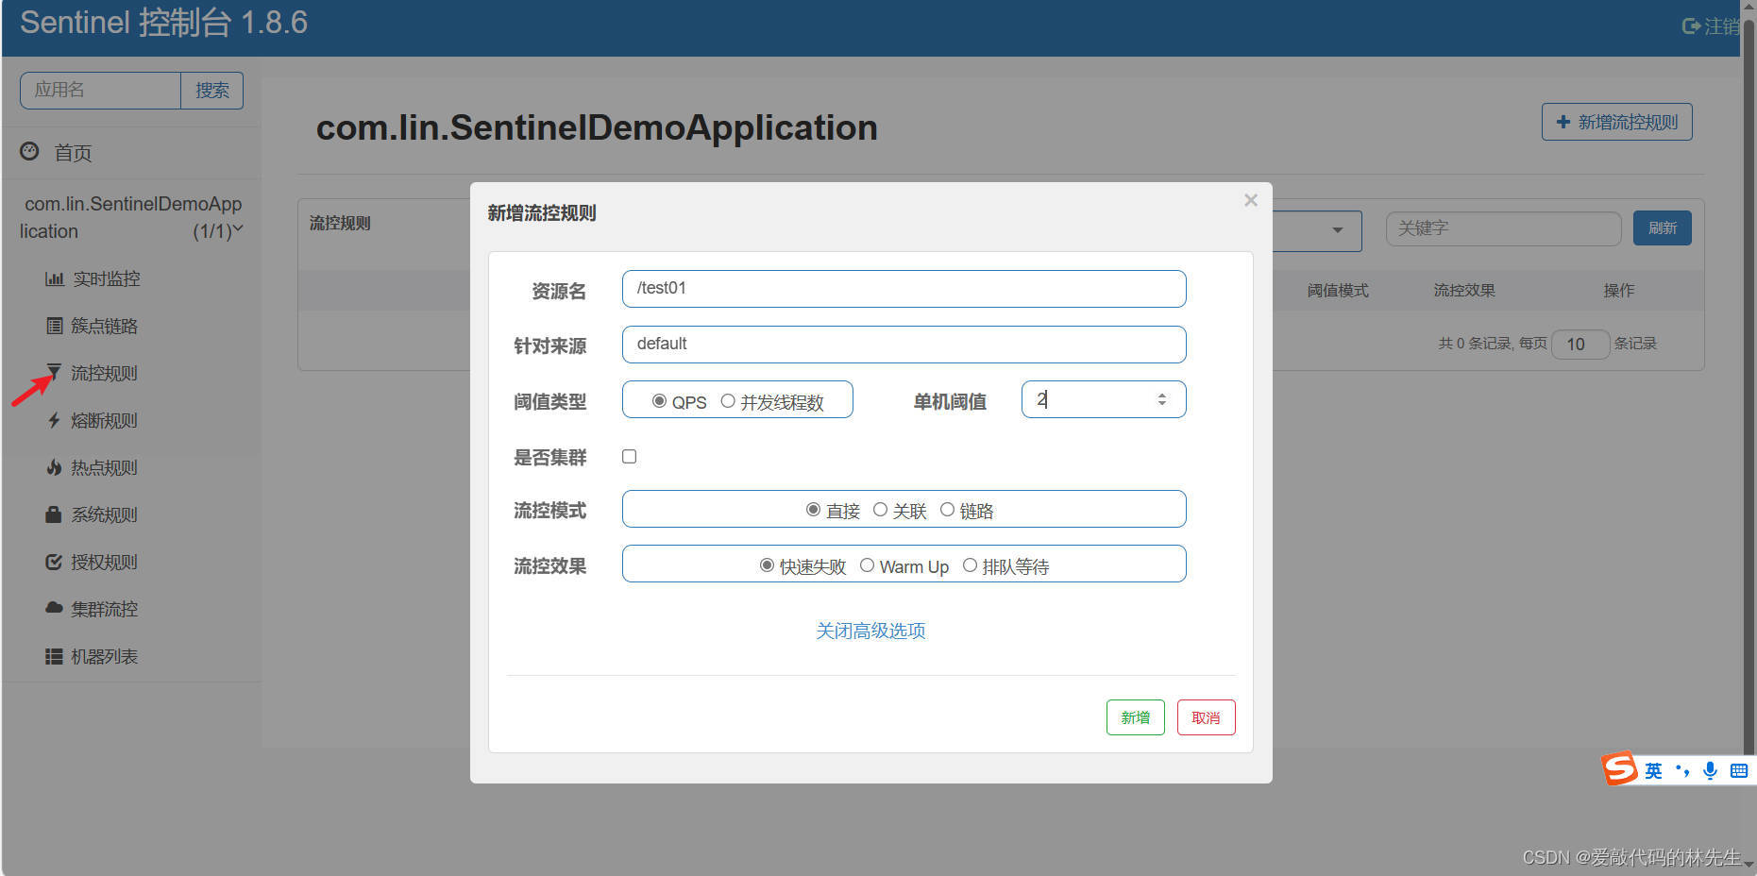Close the 新增流控规则 dialog

click(1251, 200)
